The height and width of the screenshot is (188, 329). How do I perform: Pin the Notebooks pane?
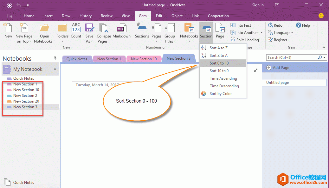point(55,58)
